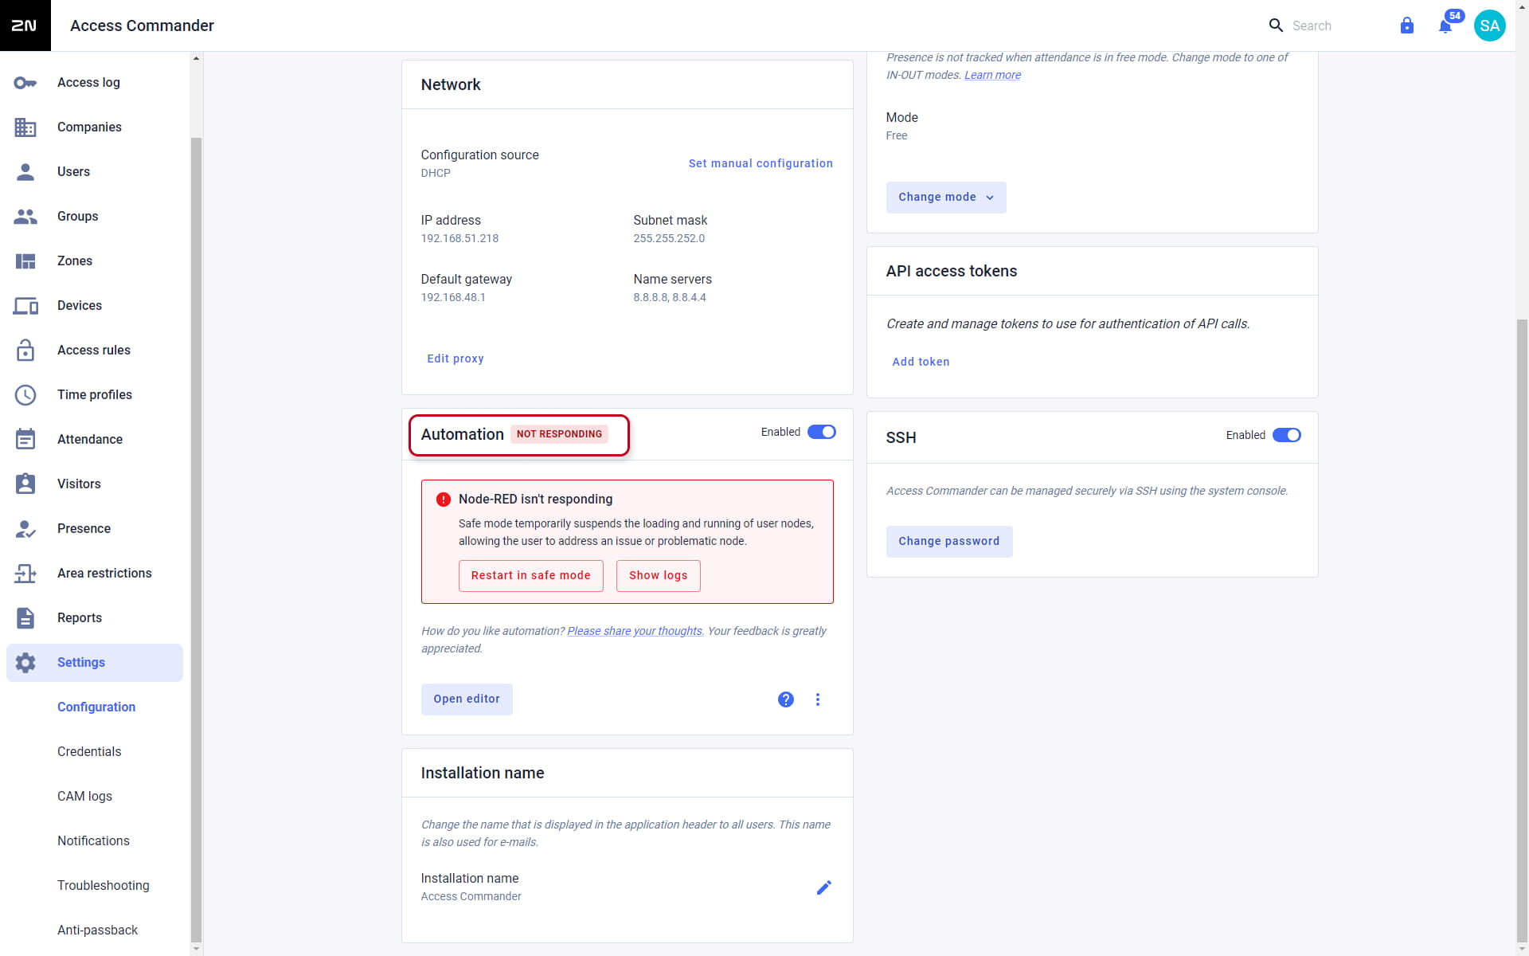Click the Presence person-check icon
The height and width of the screenshot is (956, 1529).
tap(25, 529)
